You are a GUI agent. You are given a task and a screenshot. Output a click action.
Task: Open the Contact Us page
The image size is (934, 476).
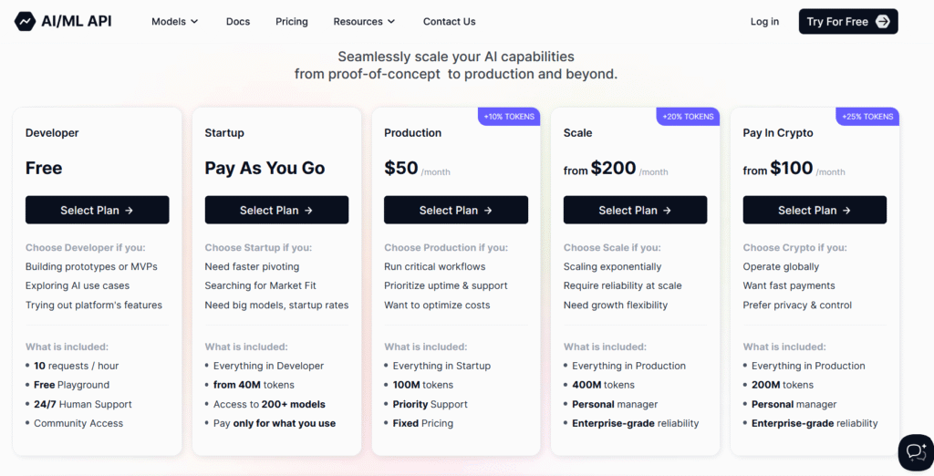[x=449, y=22]
